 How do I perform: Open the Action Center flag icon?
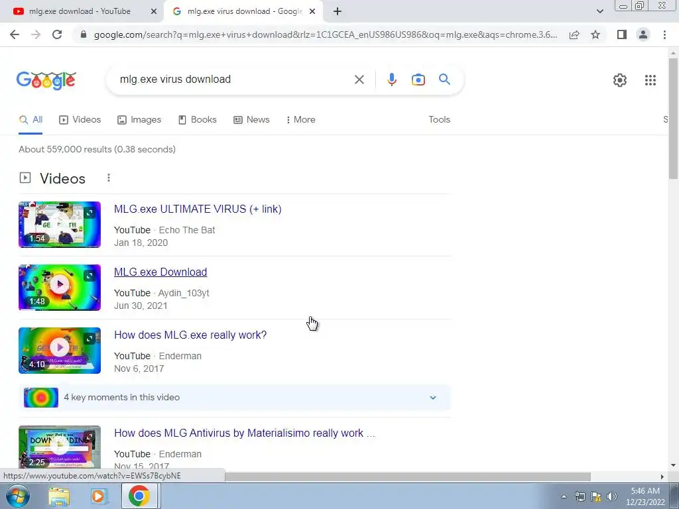click(x=596, y=496)
